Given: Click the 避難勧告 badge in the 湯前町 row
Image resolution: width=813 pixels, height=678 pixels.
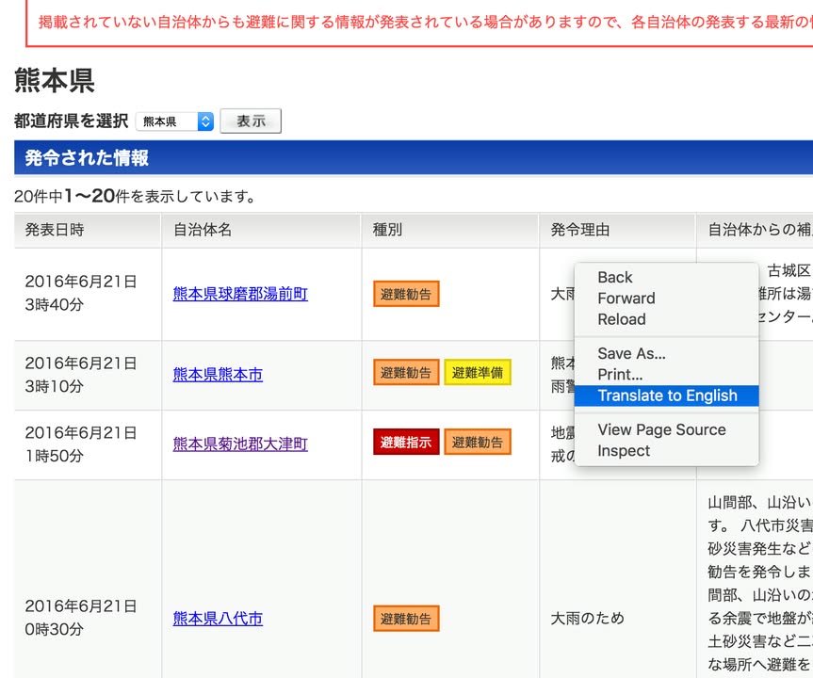Looking at the screenshot, I should (406, 294).
